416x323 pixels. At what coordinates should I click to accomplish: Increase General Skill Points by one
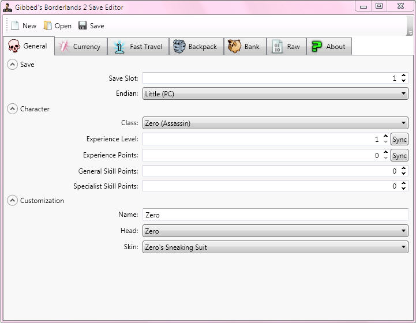tap(403, 168)
